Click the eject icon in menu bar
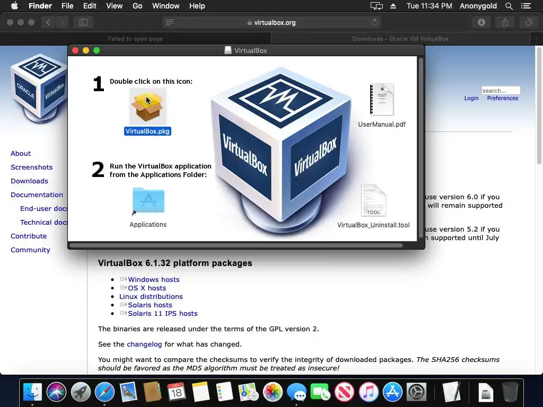 click(393, 6)
